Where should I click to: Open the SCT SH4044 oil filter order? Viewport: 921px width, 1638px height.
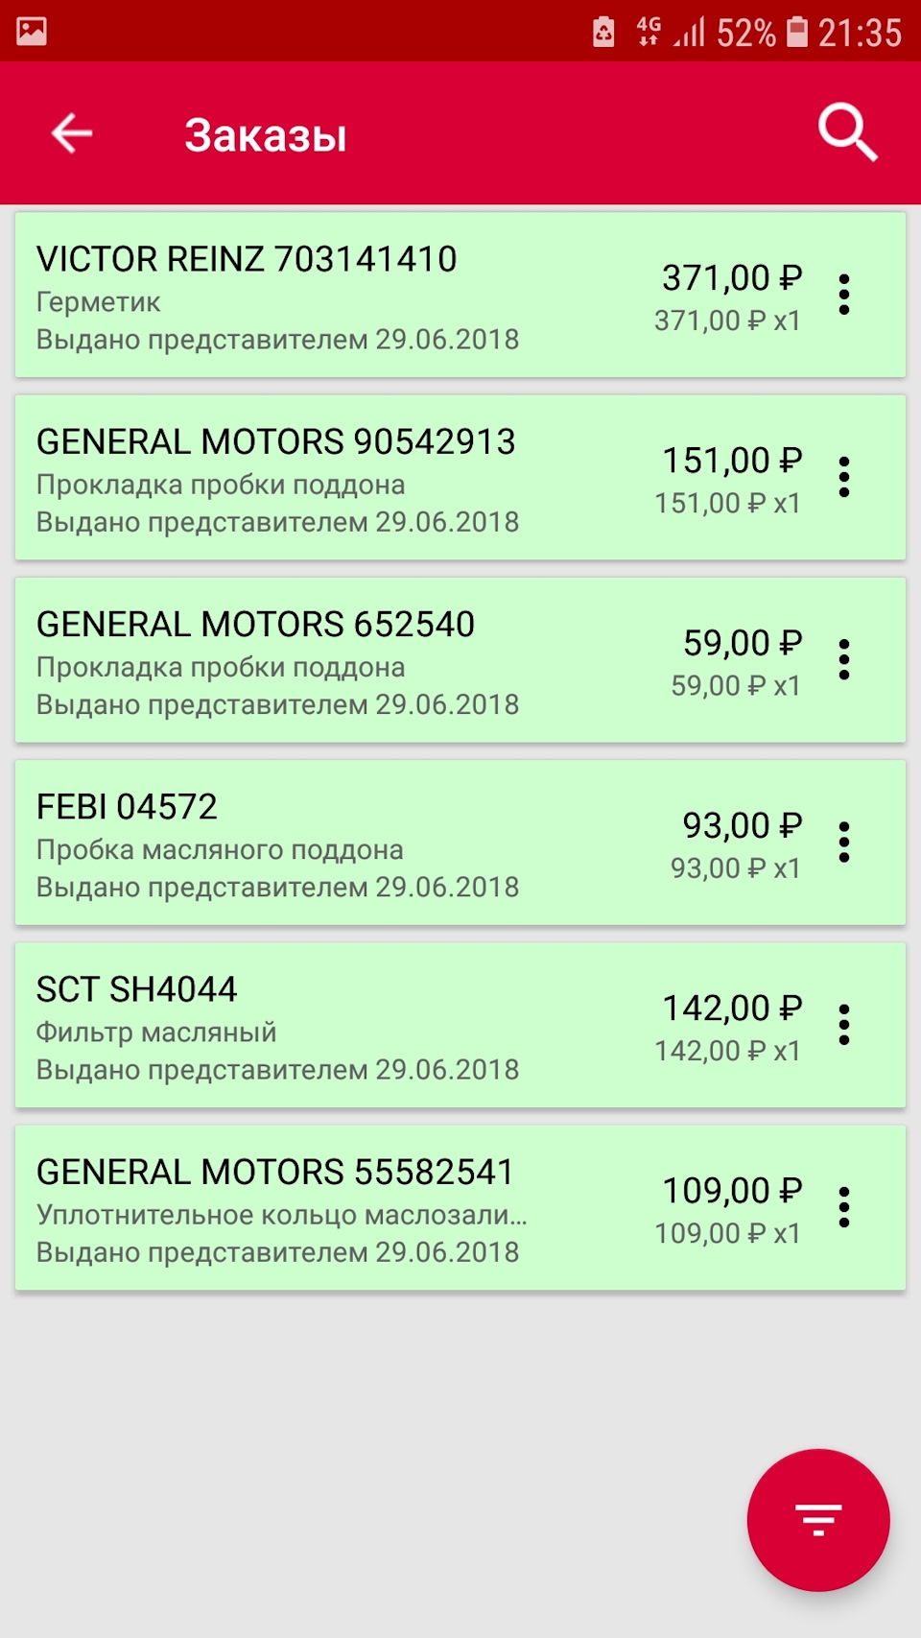click(136, 990)
